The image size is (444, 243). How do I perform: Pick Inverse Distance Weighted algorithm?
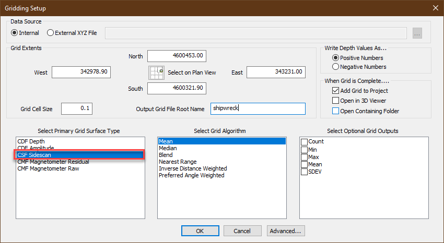193,168
